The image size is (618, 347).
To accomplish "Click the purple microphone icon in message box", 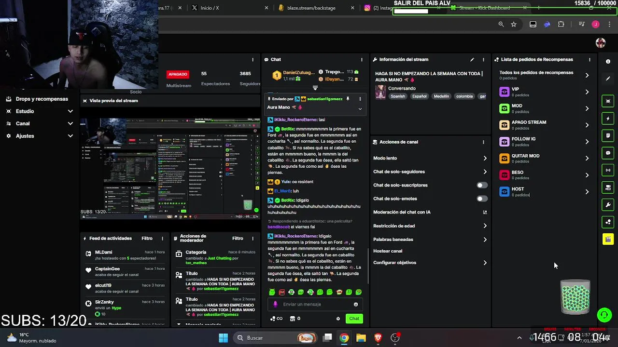I will [x=275, y=305].
